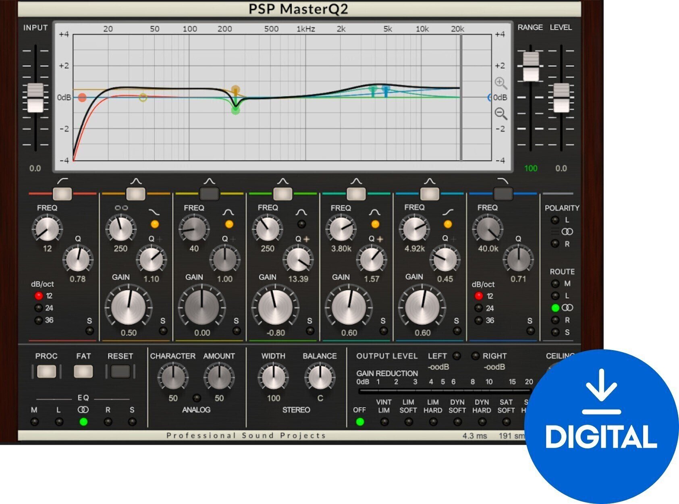Select EQ stereo mode green LED

pyautogui.click(x=83, y=422)
